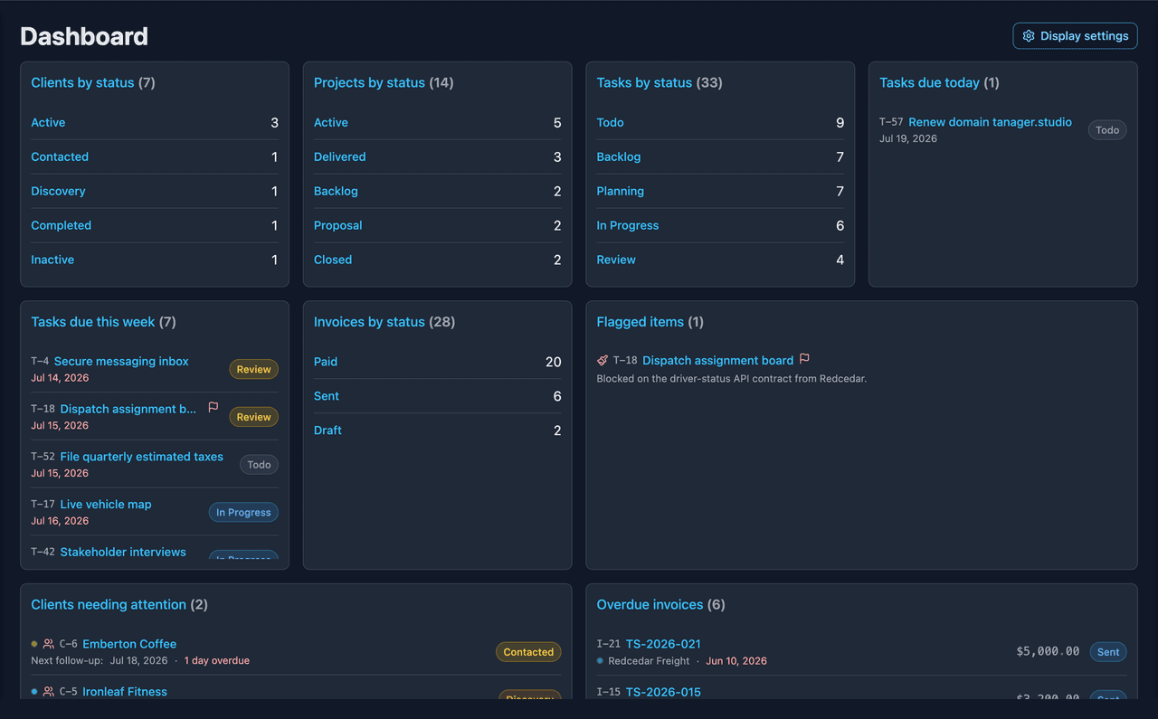Screen dimensions: 1158x719
Task: Select Active under Projects by status
Action: coord(331,123)
